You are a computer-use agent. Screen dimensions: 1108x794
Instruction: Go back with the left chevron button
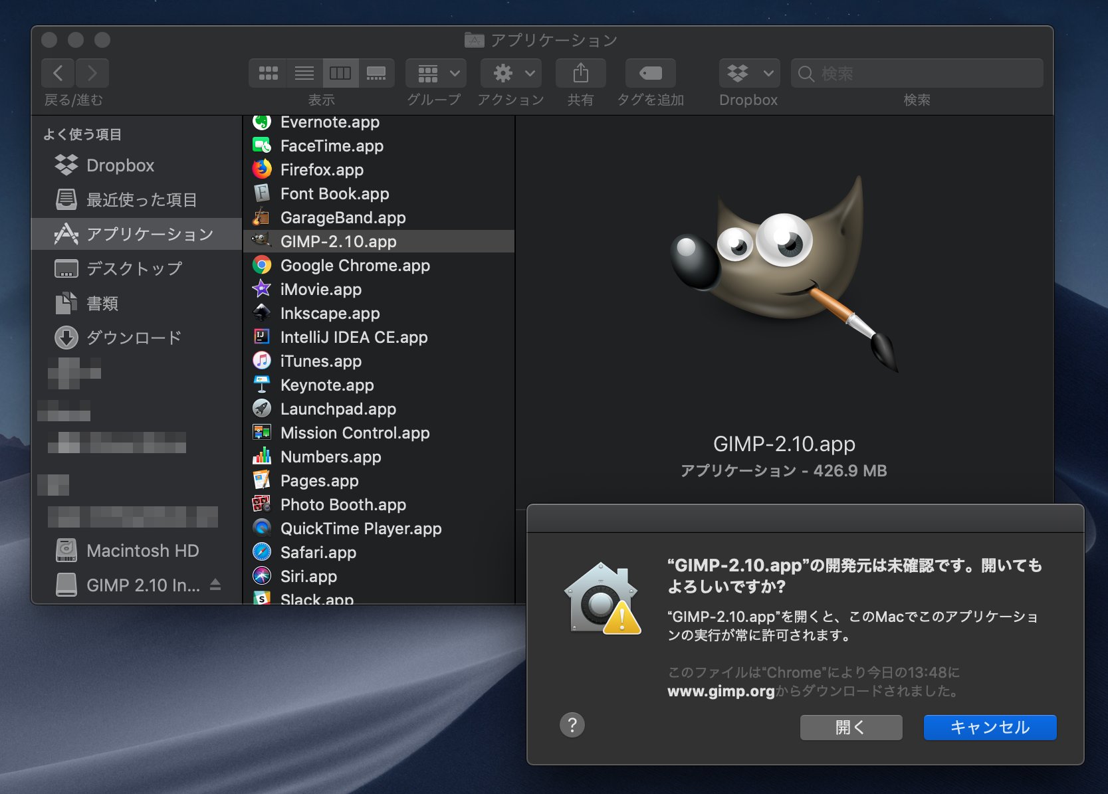58,73
